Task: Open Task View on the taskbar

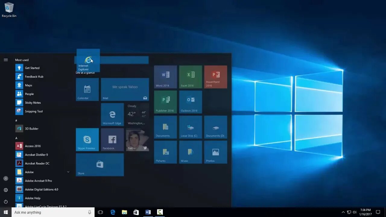Action: click(100, 212)
